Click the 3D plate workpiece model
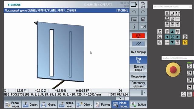The image size is (194, 109). click(x=60, y=52)
